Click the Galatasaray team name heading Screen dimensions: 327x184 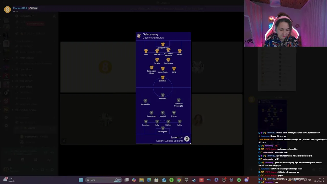pos(150,34)
